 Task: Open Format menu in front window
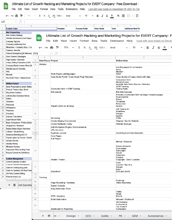tap(84, 41)
